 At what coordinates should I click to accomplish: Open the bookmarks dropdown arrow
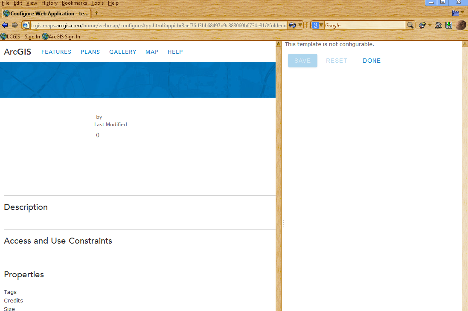click(x=430, y=25)
